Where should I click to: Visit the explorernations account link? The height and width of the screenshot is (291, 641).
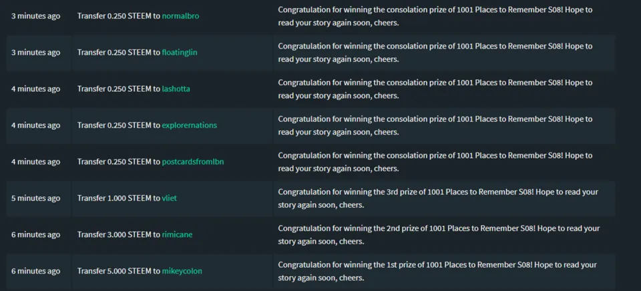pyautogui.click(x=189, y=125)
